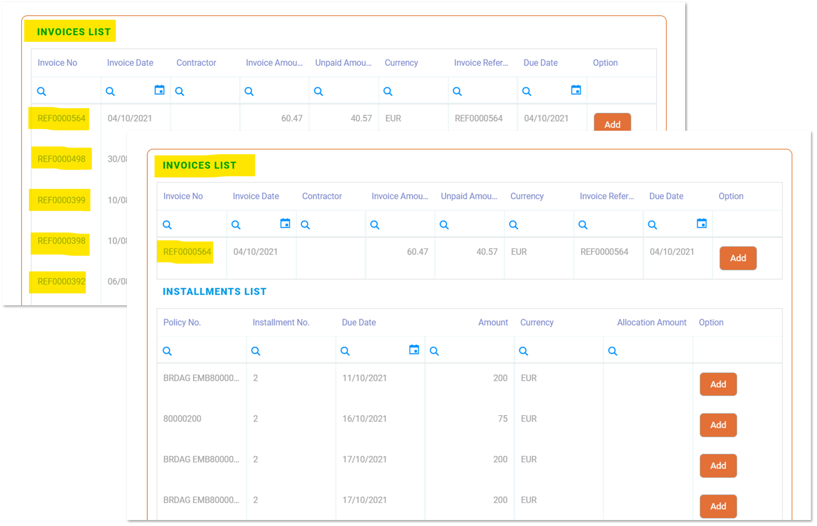
Task: Add invoice REF0000564 in the front invoices list
Action: coord(738,258)
